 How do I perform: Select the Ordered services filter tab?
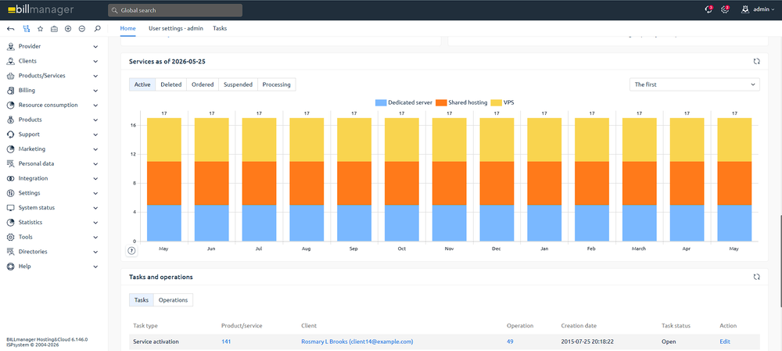pyautogui.click(x=203, y=84)
